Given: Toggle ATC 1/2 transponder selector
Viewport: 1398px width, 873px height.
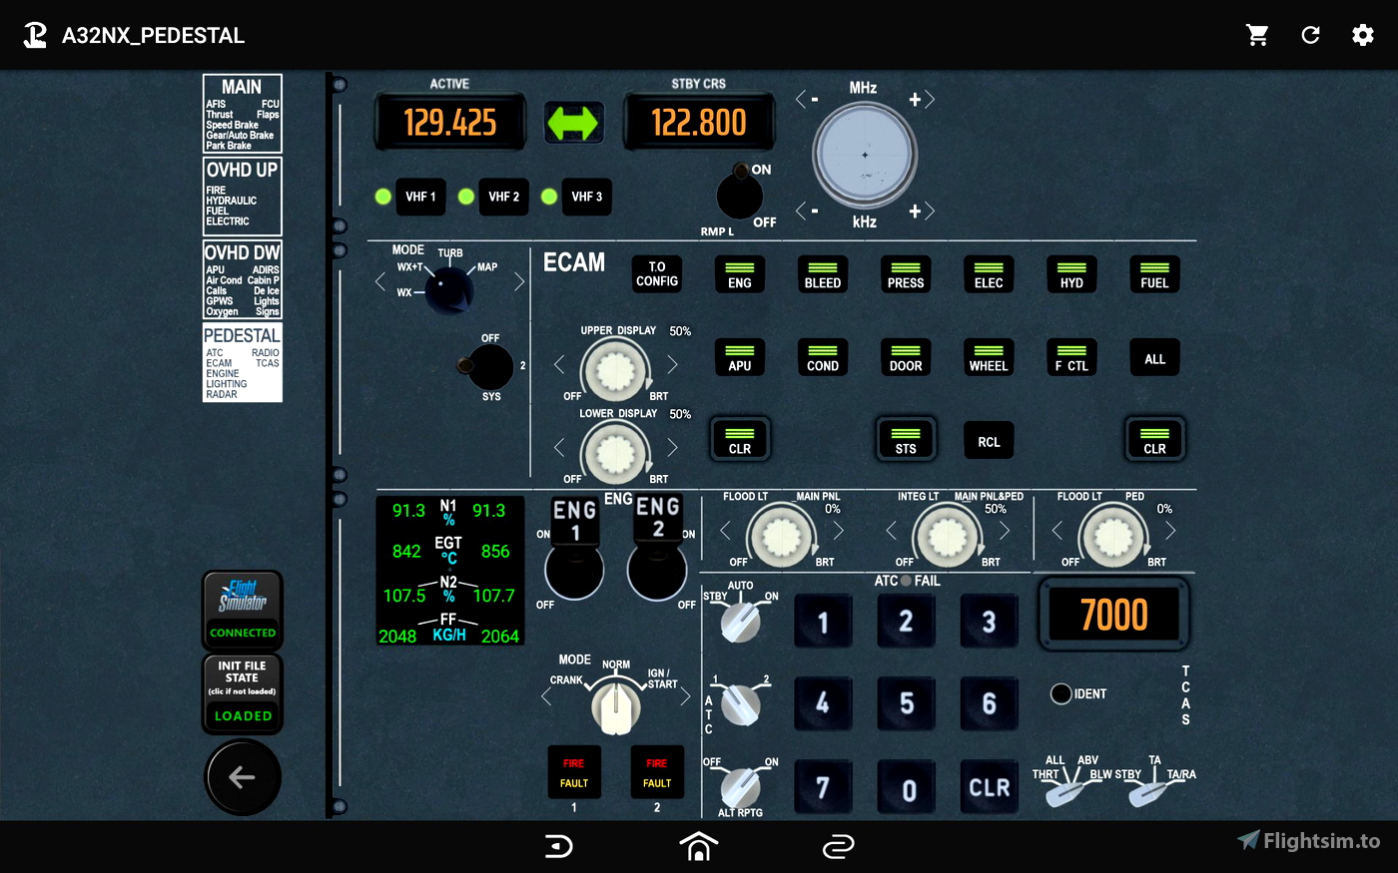Looking at the screenshot, I should coord(740,703).
